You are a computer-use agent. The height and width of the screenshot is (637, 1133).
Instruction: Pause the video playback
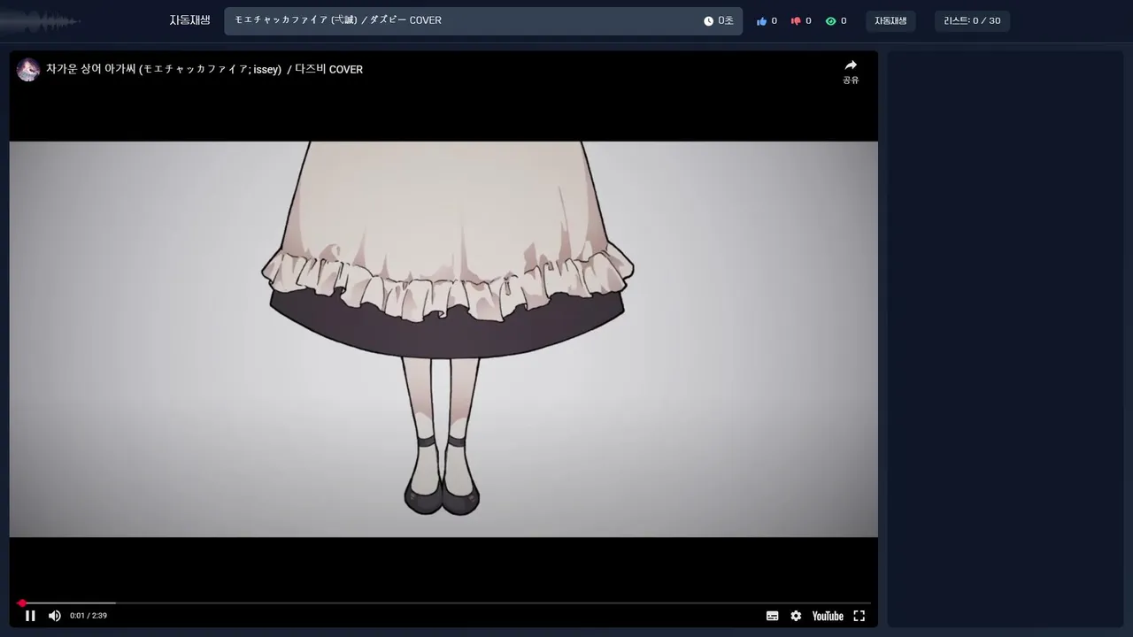coord(30,616)
